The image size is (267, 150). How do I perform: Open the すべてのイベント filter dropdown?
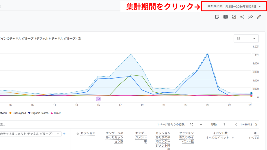220,138
